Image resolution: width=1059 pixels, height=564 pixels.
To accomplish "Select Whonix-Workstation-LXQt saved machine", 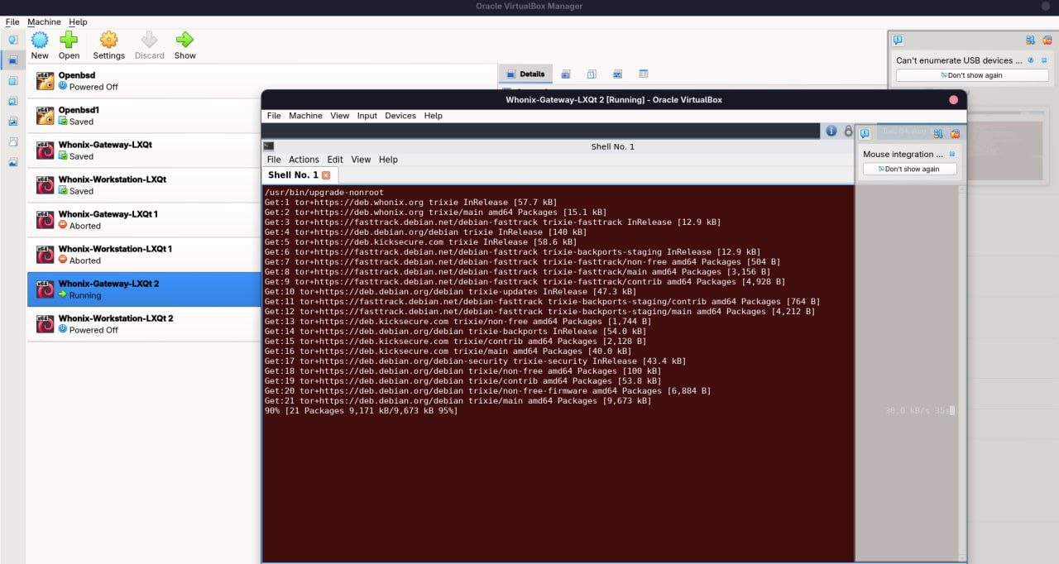I will pos(144,185).
